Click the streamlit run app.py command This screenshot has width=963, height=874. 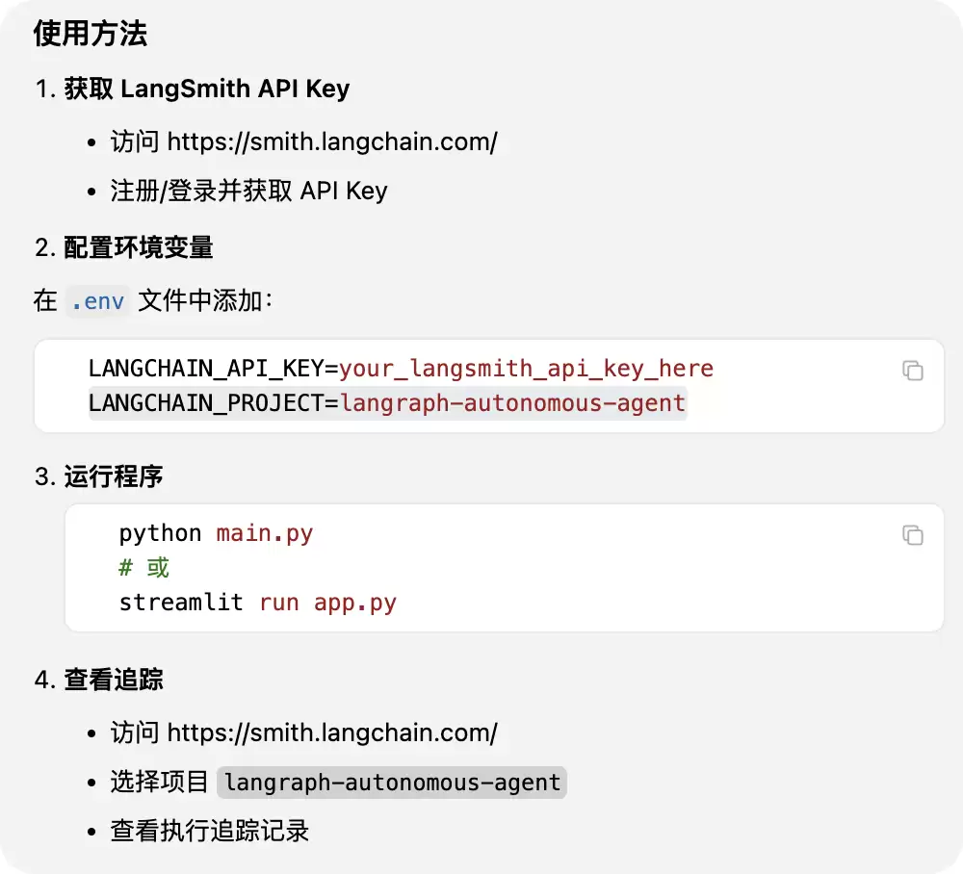click(x=258, y=603)
